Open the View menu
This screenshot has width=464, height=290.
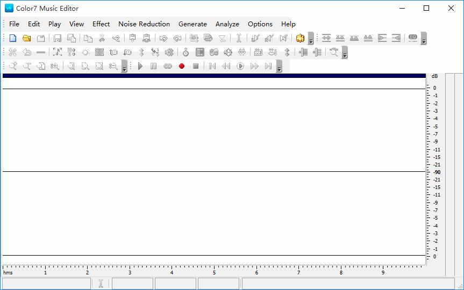[77, 24]
